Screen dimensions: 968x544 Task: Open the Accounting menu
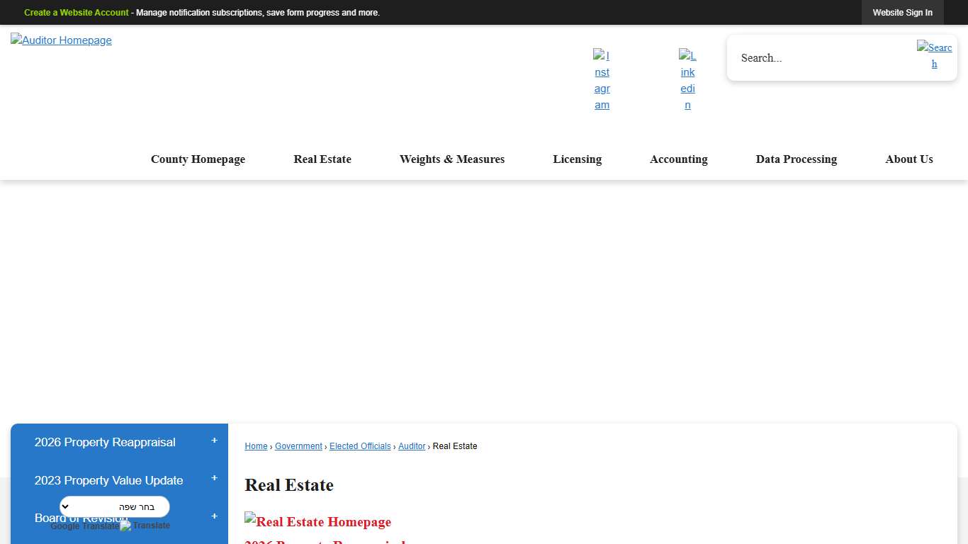(x=678, y=159)
